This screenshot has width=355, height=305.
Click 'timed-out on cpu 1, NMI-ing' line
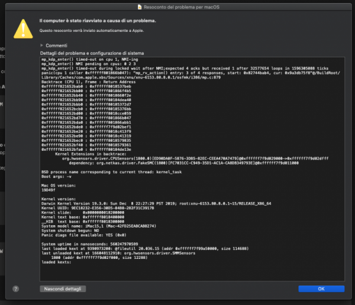(x=90, y=59)
